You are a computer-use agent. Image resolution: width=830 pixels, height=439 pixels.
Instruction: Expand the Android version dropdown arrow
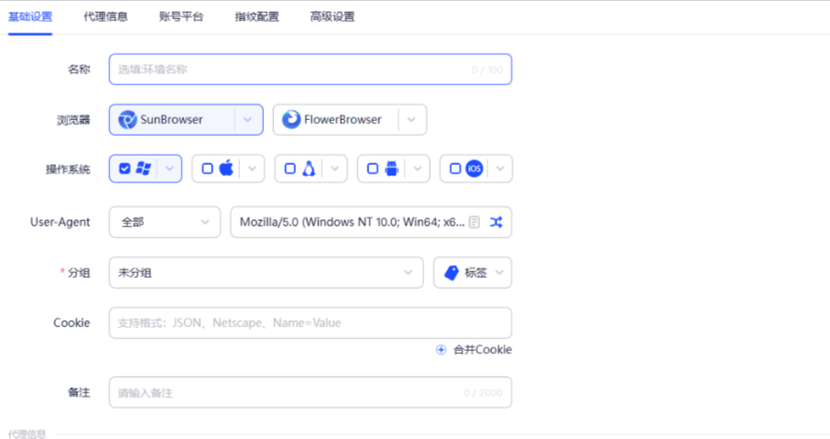coord(417,169)
